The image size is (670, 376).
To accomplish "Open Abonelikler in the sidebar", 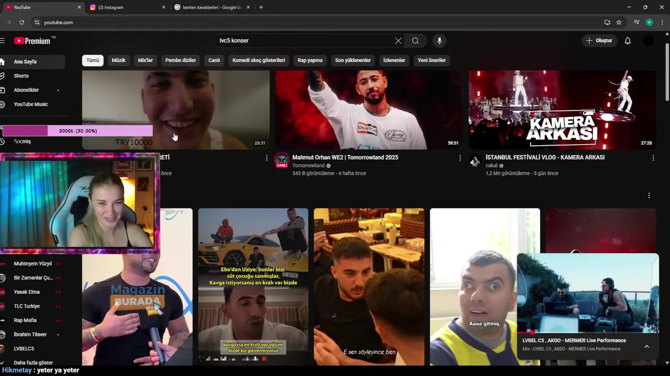I will pos(32,90).
